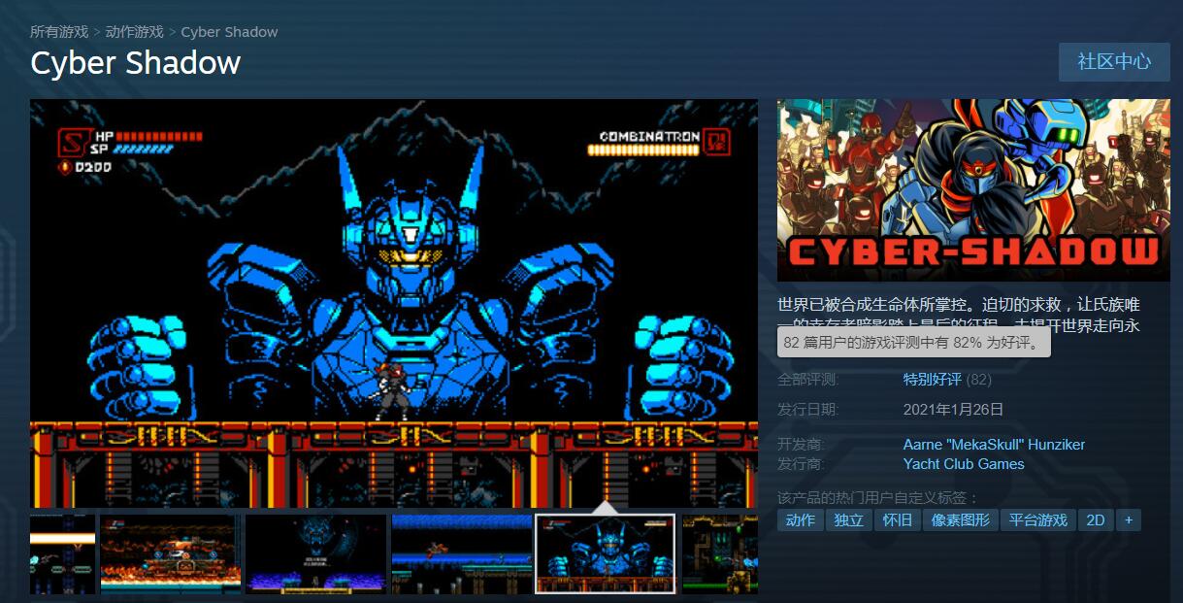Visit publisher Yacht Club Games page
This screenshot has height=603, width=1183.
tap(964, 464)
